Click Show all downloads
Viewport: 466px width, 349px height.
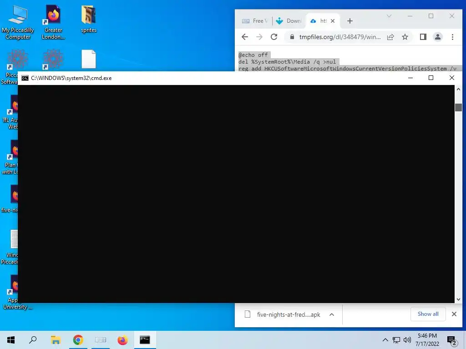(x=428, y=314)
